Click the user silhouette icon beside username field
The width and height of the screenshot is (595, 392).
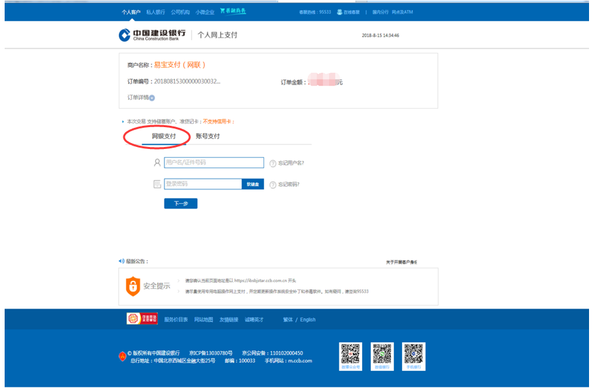pyautogui.click(x=157, y=162)
